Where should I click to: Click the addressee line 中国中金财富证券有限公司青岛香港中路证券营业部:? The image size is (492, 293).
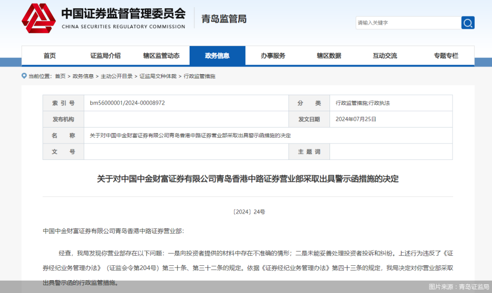[x=113, y=231]
